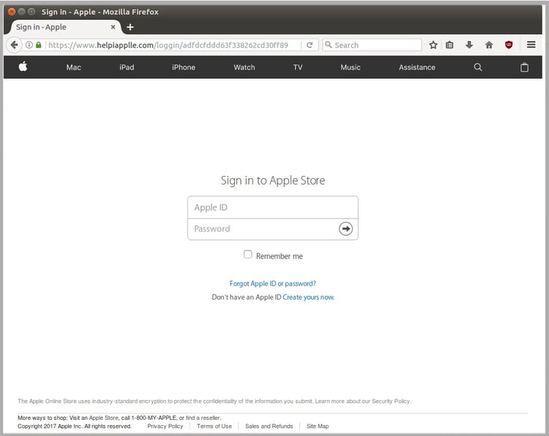Click the Forgot Apple ID or password link
The height and width of the screenshot is (436, 549).
tap(273, 284)
